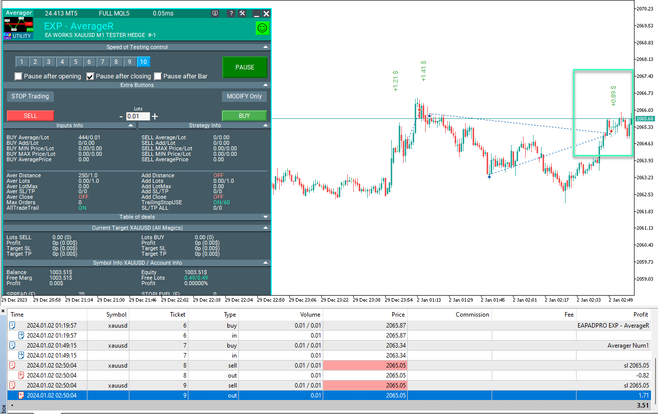
Task: Collapse Speed of Testing control section
Action: 266,47
